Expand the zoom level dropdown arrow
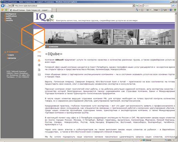The height and width of the screenshot is (142, 178). [x=174, y=140]
